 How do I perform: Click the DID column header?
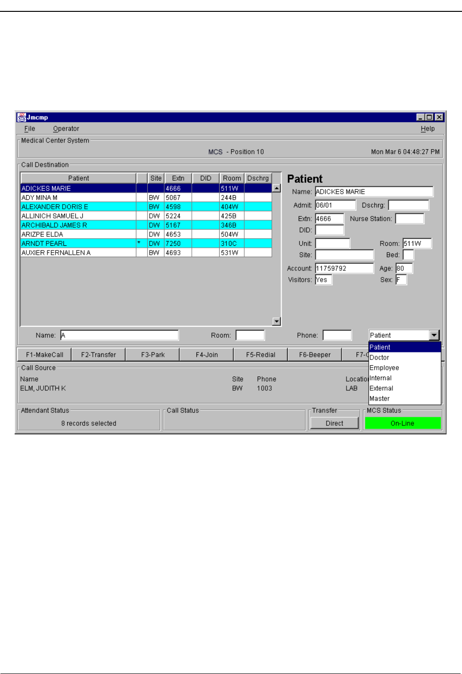[x=206, y=178]
